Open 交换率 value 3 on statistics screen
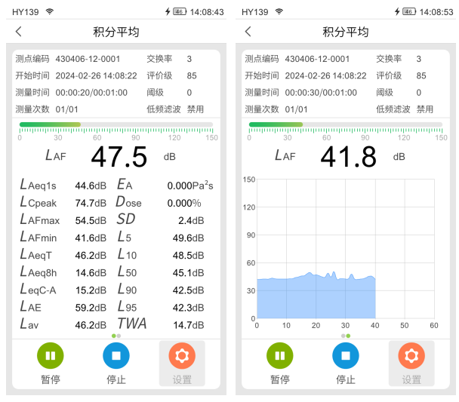This screenshot has width=459, height=402. pyautogui.click(x=189, y=59)
